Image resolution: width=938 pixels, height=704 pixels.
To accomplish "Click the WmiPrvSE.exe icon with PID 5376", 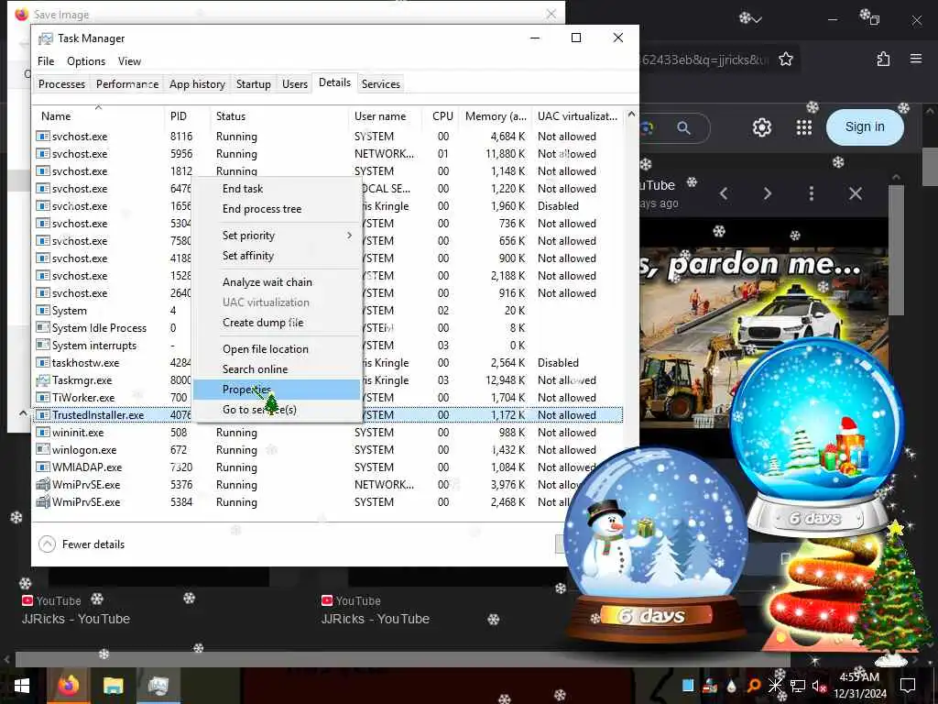I will (x=42, y=484).
